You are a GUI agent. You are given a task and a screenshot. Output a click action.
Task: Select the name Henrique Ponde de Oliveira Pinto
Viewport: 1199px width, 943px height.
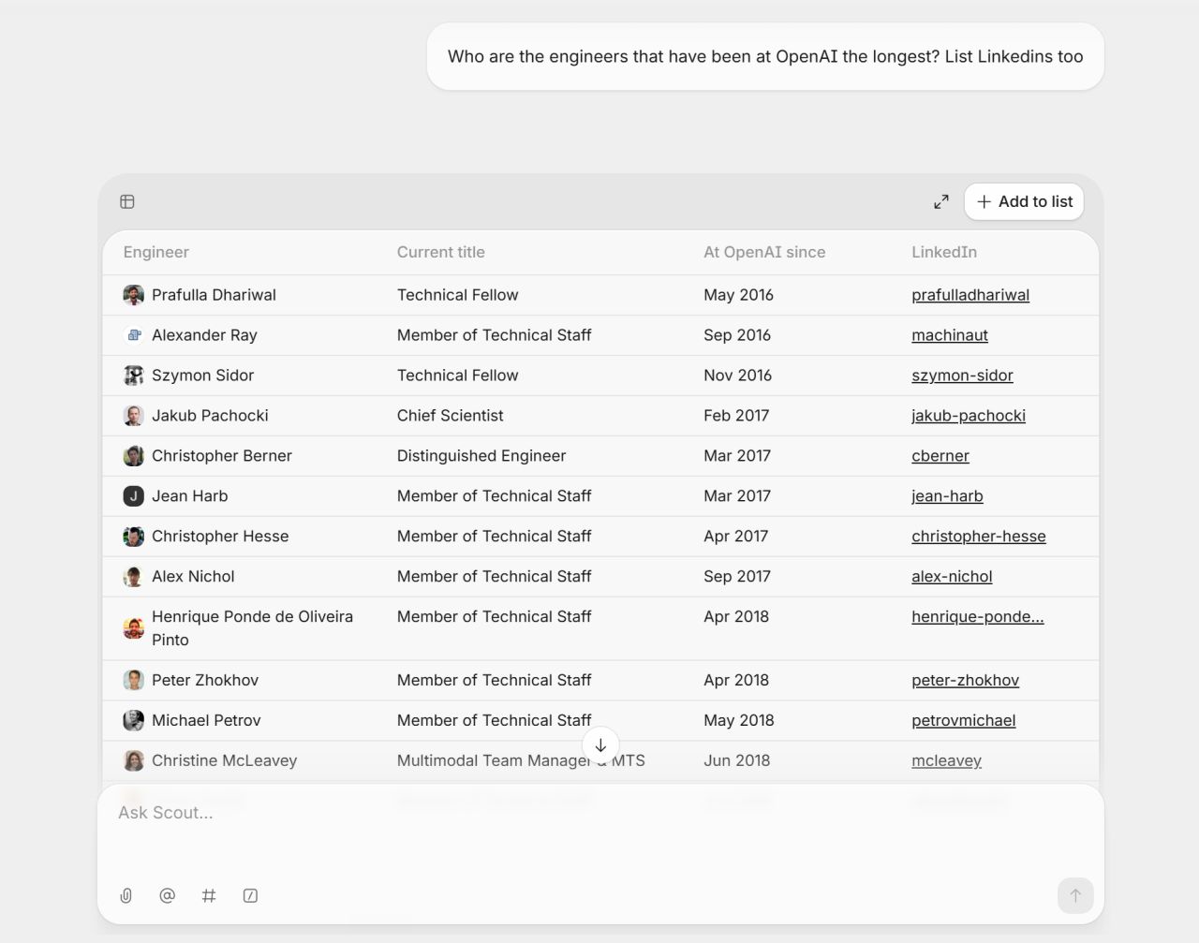[x=253, y=628]
